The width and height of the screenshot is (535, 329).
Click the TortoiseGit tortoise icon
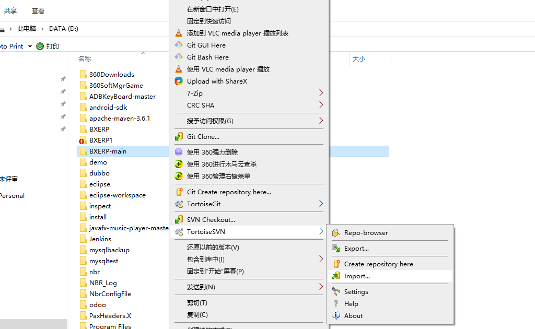point(179,204)
